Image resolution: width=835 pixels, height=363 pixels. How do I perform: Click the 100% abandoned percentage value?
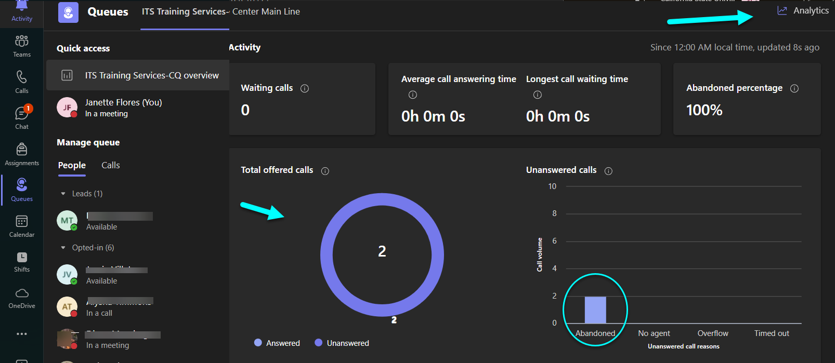pos(704,110)
